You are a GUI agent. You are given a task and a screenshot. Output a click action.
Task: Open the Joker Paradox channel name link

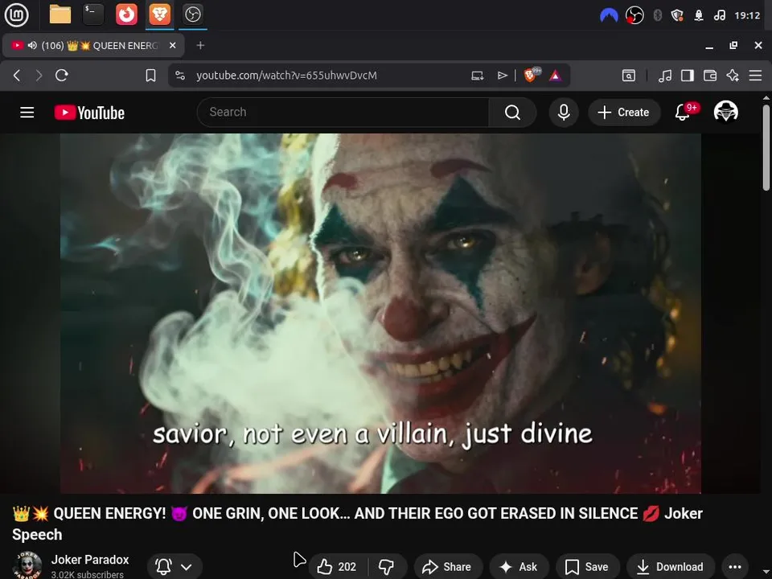coord(89,560)
